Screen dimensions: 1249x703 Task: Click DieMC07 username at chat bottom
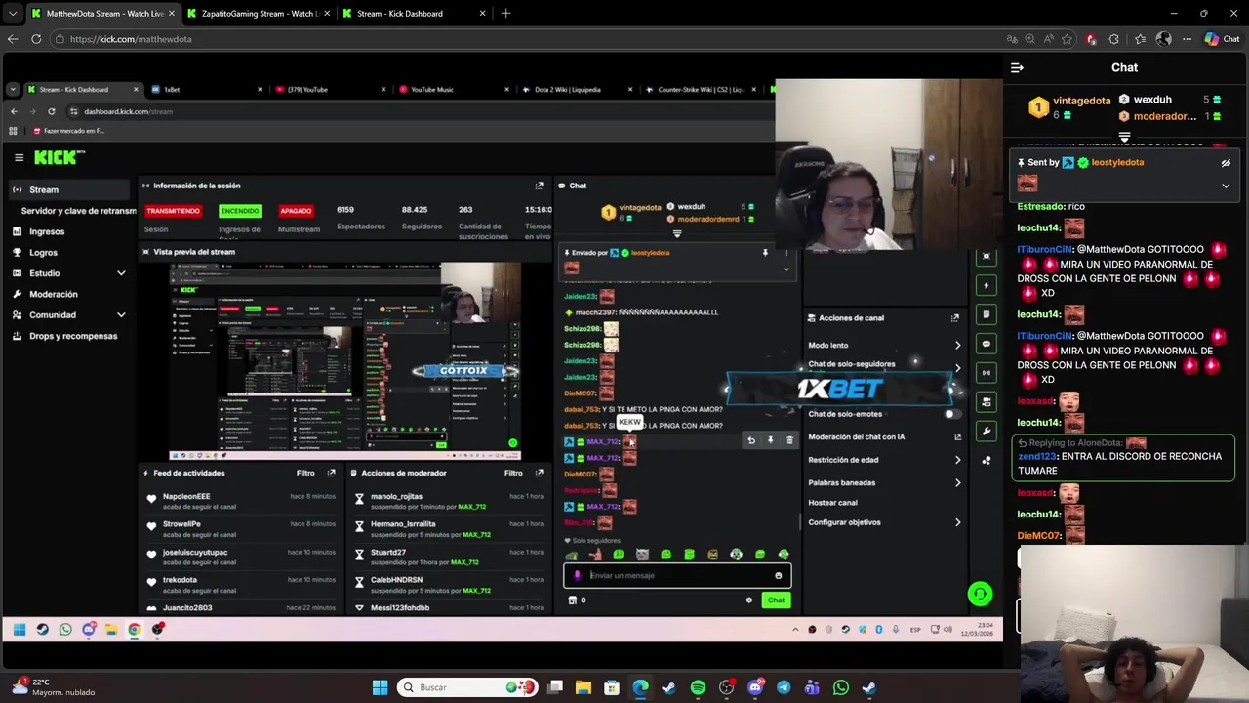pyautogui.click(x=1039, y=535)
